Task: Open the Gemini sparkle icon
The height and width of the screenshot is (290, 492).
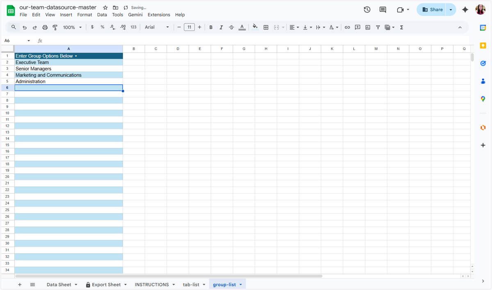Action: [x=465, y=9]
